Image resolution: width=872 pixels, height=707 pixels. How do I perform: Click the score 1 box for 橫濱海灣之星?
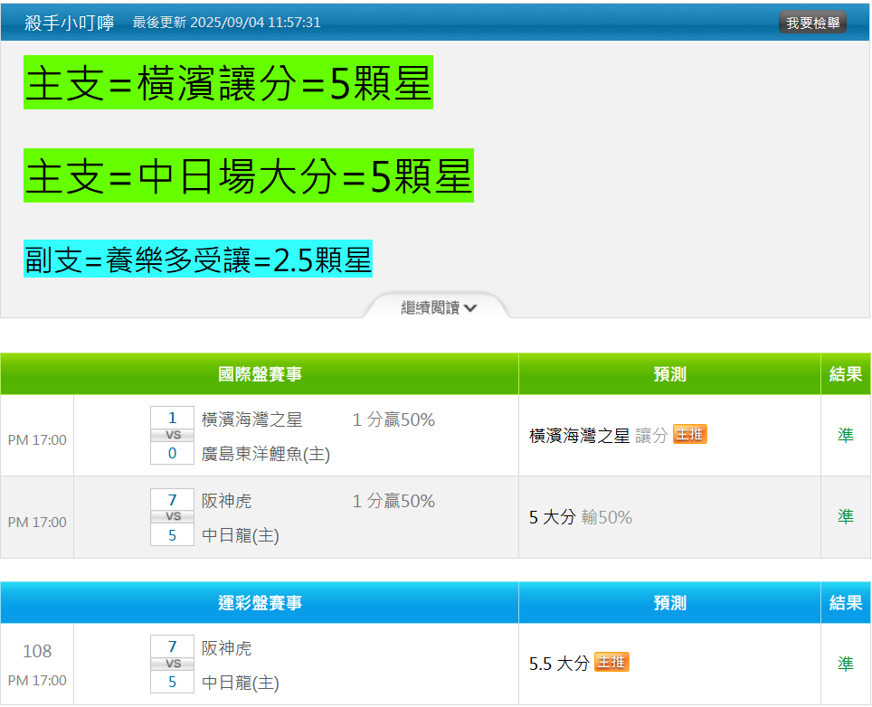click(x=173, y=418)
